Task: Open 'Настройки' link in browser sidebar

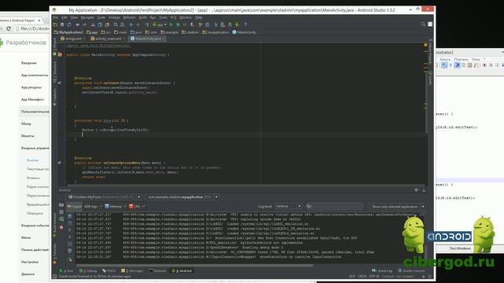Action: pyautogui.click(x=30, y=262)
